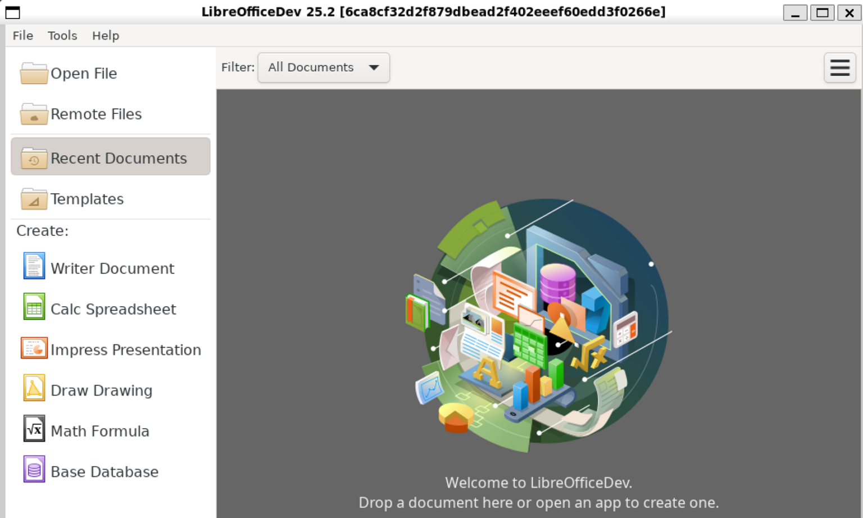Open the File menu

[x=22, y=35]
